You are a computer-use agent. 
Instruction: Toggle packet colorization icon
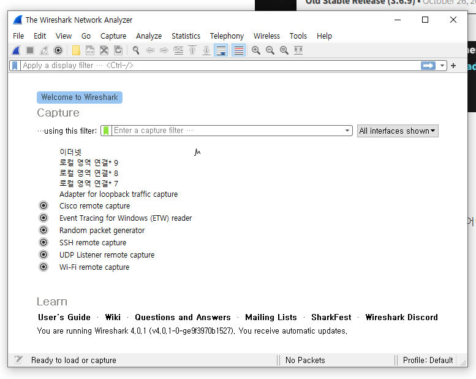(x=238, y=50)
